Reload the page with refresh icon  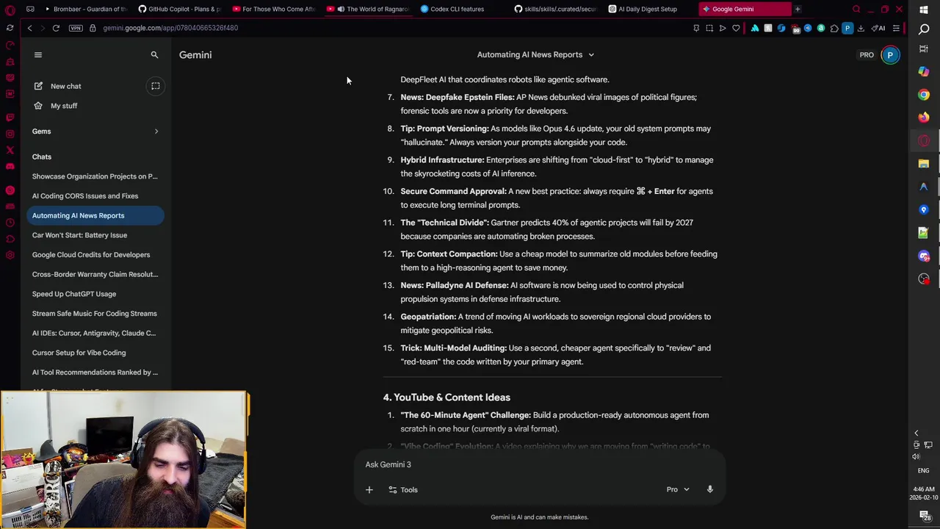coord(56,28)
